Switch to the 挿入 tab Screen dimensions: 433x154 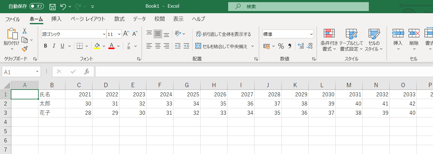57,19
